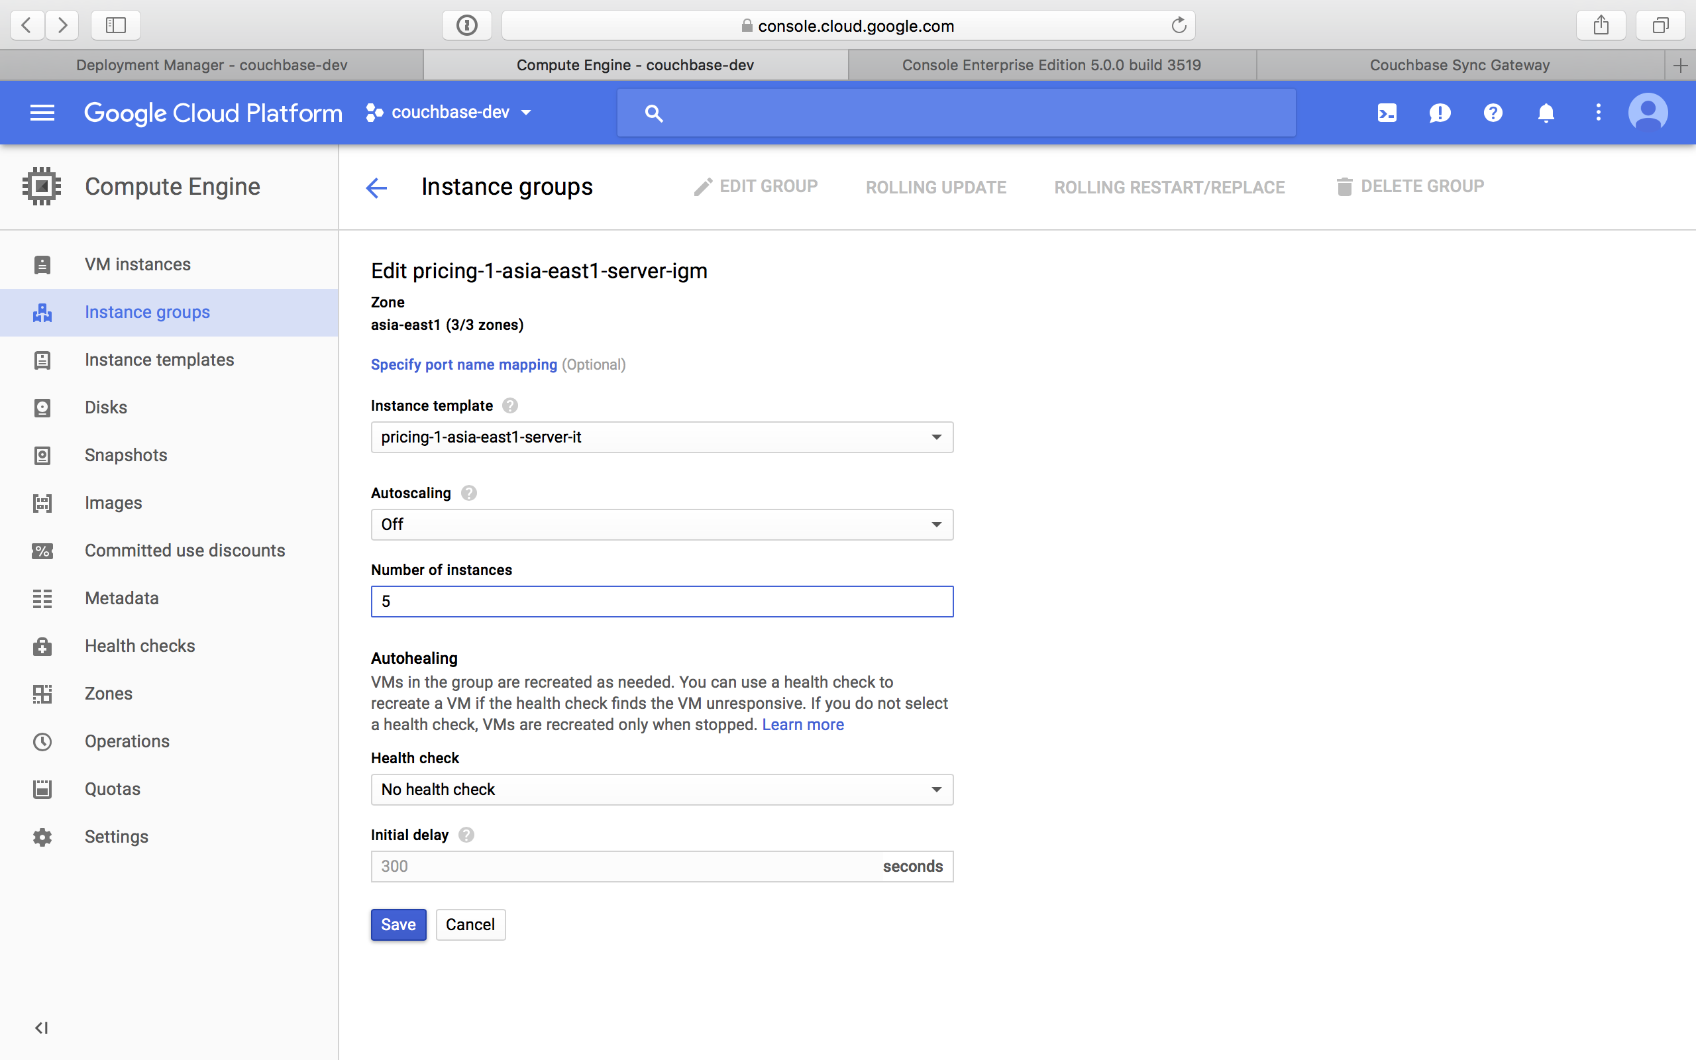The height and width of the screenshot is (1060, 1696).
Task: Click the Quotas sidebar icon
Action: (42, 788)
